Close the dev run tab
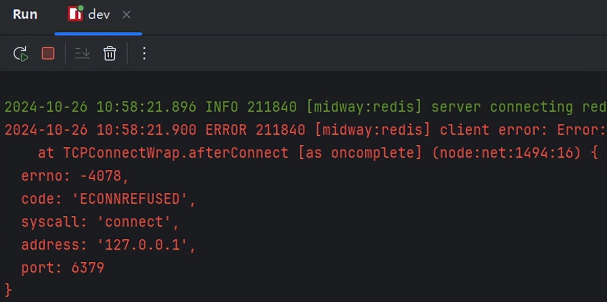 click(x=127, y=15)
